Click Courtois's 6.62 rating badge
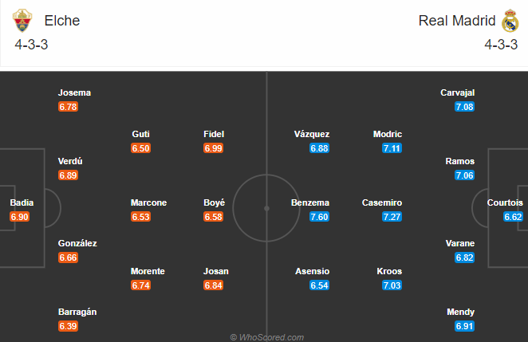528x342 pixels. [513, 217]
